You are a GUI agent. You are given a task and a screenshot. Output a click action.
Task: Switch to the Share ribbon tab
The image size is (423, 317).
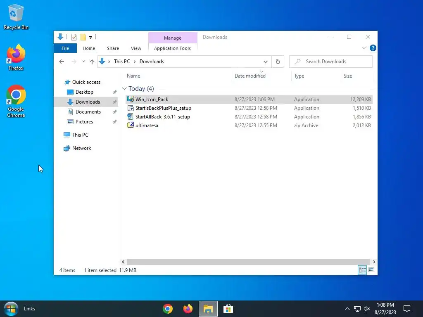point(113,48)
